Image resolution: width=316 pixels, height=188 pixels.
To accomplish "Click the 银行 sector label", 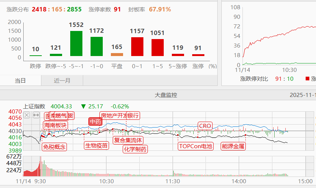I will point(133,115).
